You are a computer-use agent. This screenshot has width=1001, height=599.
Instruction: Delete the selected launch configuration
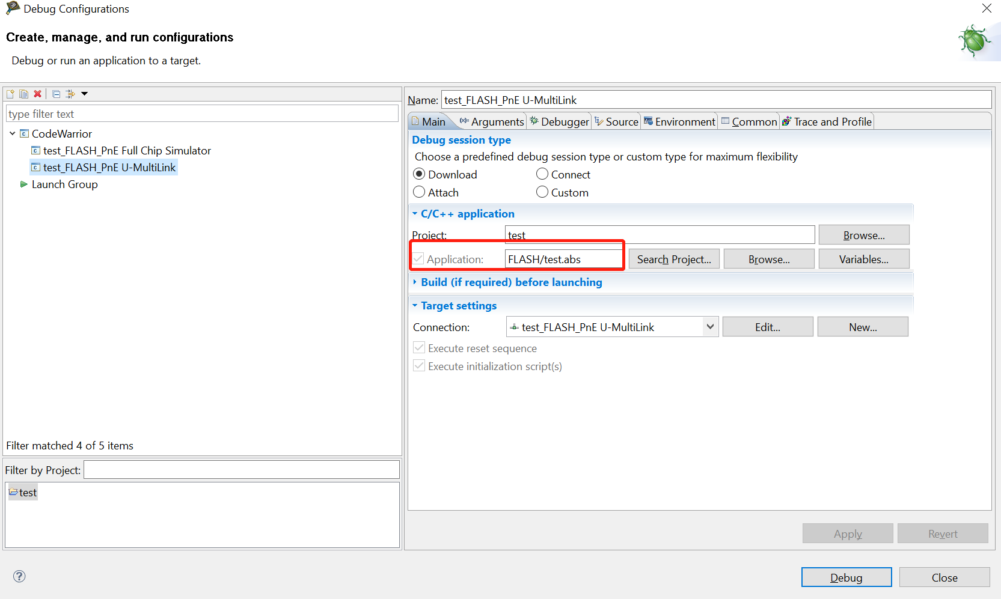tap(37, 94)
